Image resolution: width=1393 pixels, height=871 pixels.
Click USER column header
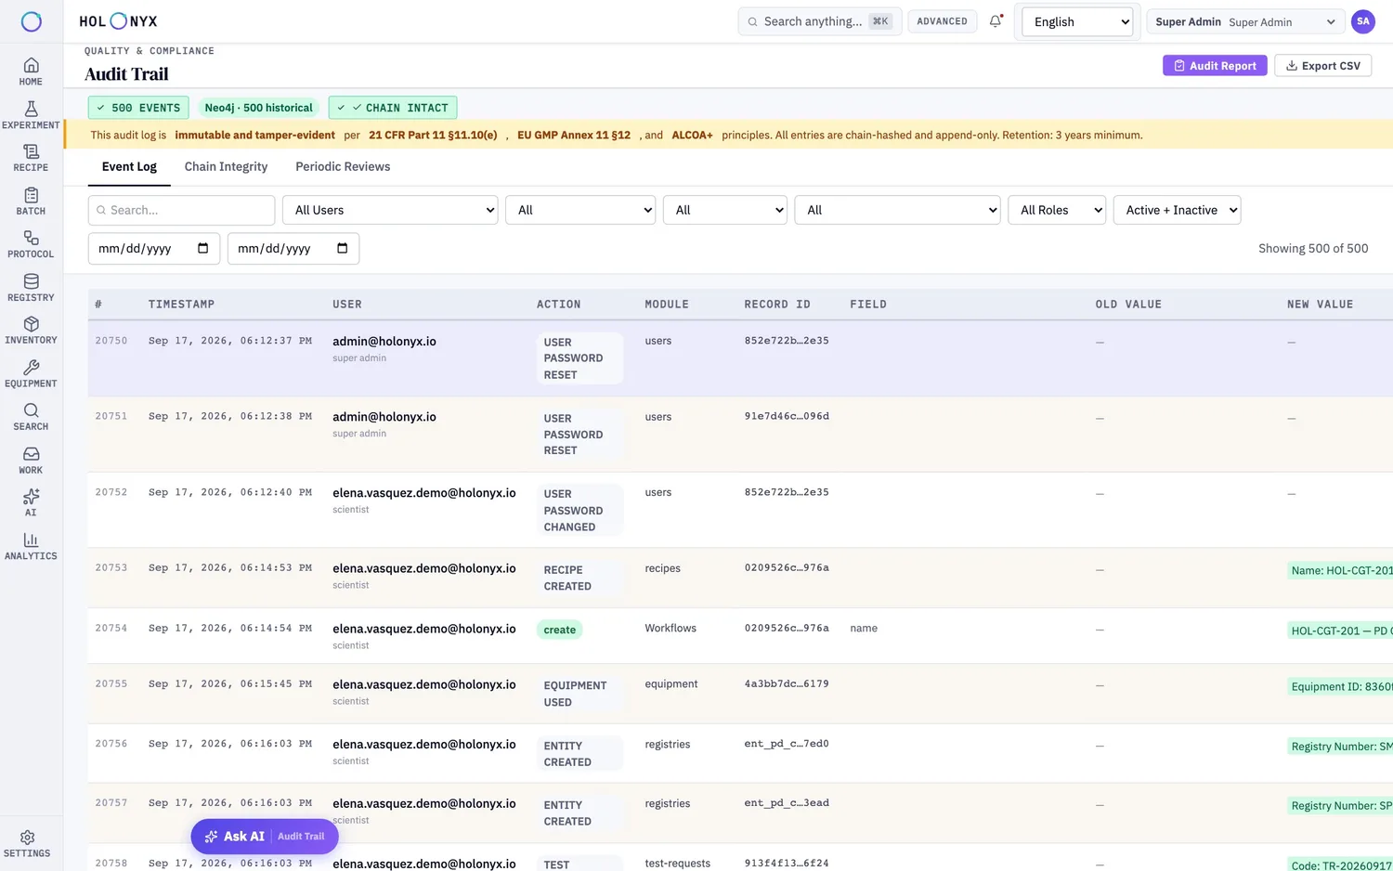click(347, 305)
